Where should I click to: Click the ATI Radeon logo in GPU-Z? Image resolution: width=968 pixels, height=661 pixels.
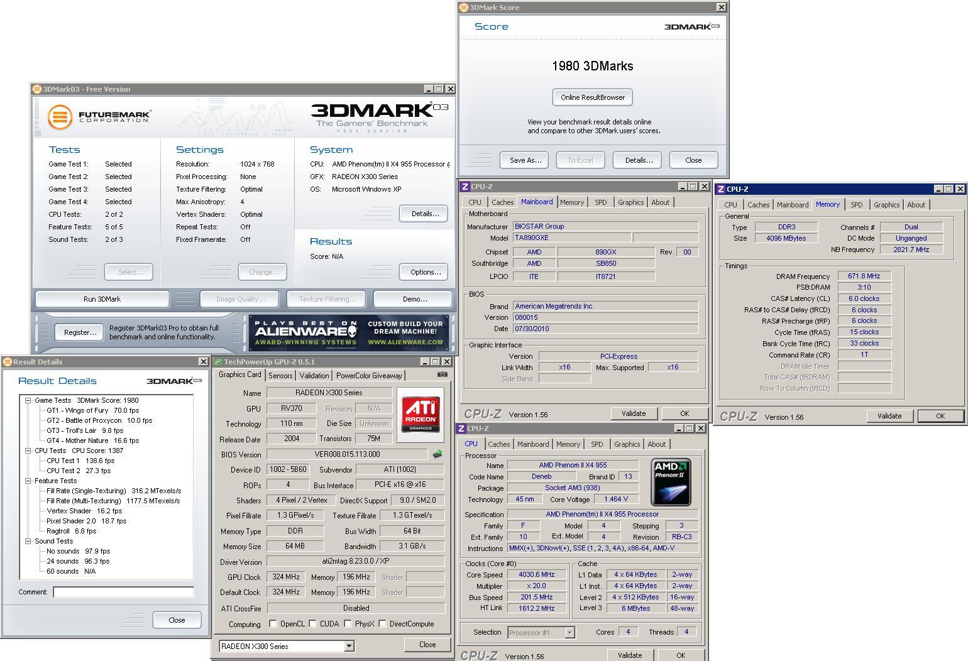click(420, 415)
